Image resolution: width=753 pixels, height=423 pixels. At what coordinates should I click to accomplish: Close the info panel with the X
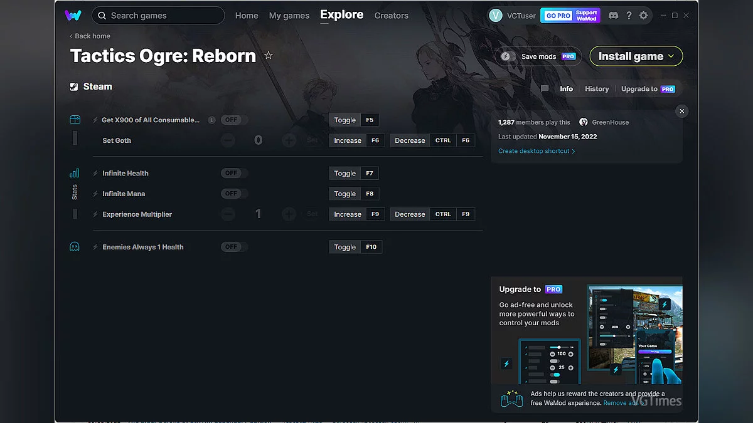(682, 111)
